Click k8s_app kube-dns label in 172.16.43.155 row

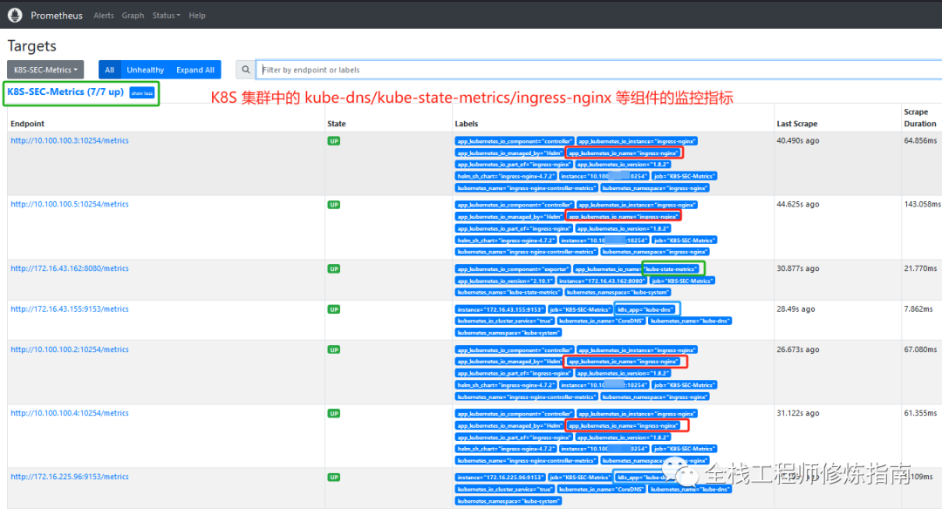[x=645, y=309]
